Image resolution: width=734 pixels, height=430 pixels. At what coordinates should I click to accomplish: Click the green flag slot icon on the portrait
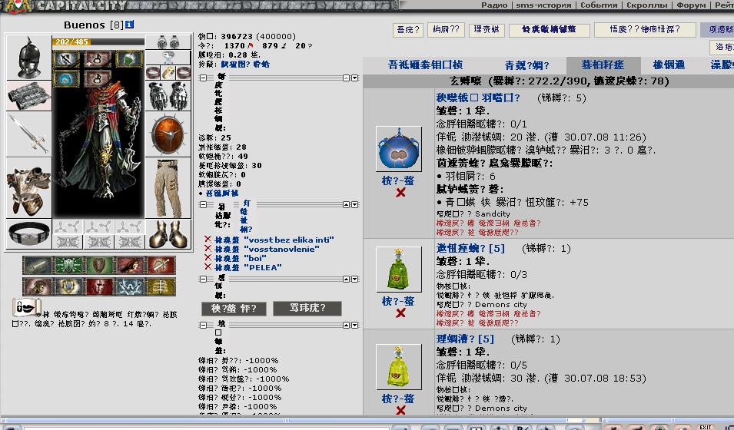128,59
